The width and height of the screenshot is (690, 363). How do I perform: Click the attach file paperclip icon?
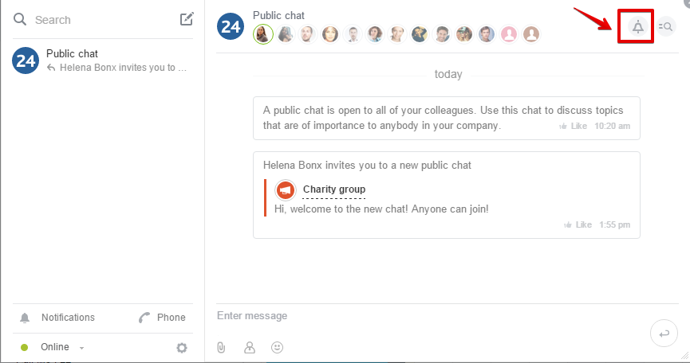pyautogui.click(x=221, y=347)
